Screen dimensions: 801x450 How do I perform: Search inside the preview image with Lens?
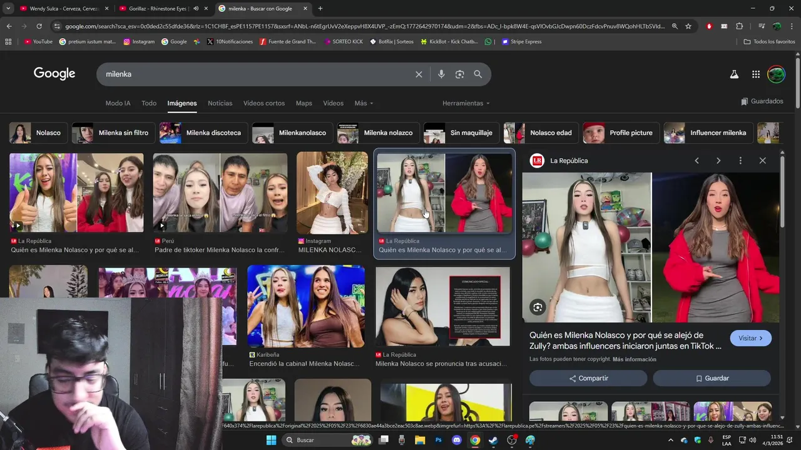pos(538,307)
